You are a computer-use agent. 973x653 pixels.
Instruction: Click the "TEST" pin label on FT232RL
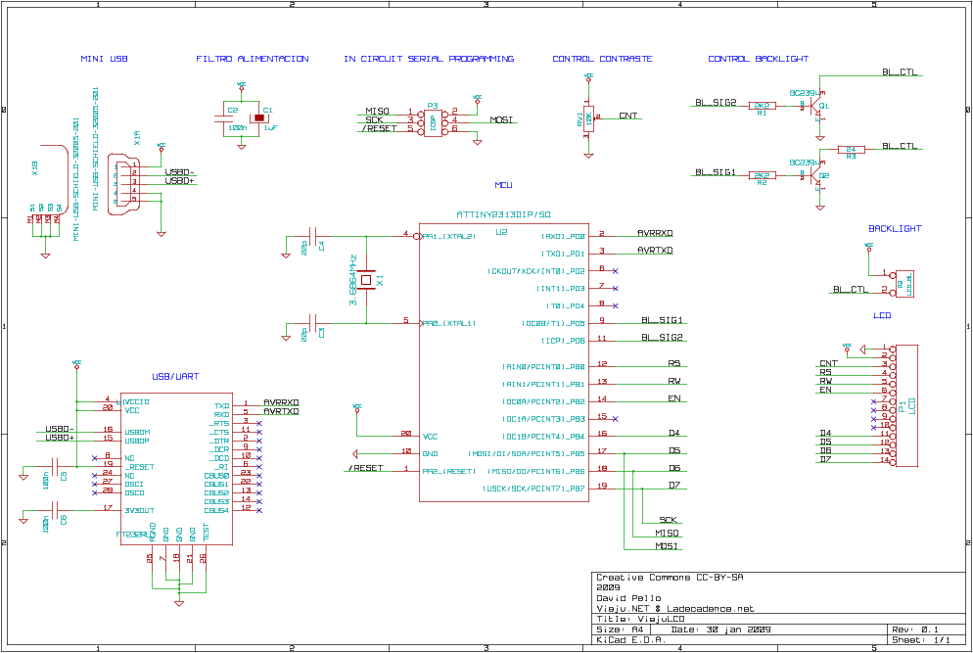(206, 532)
